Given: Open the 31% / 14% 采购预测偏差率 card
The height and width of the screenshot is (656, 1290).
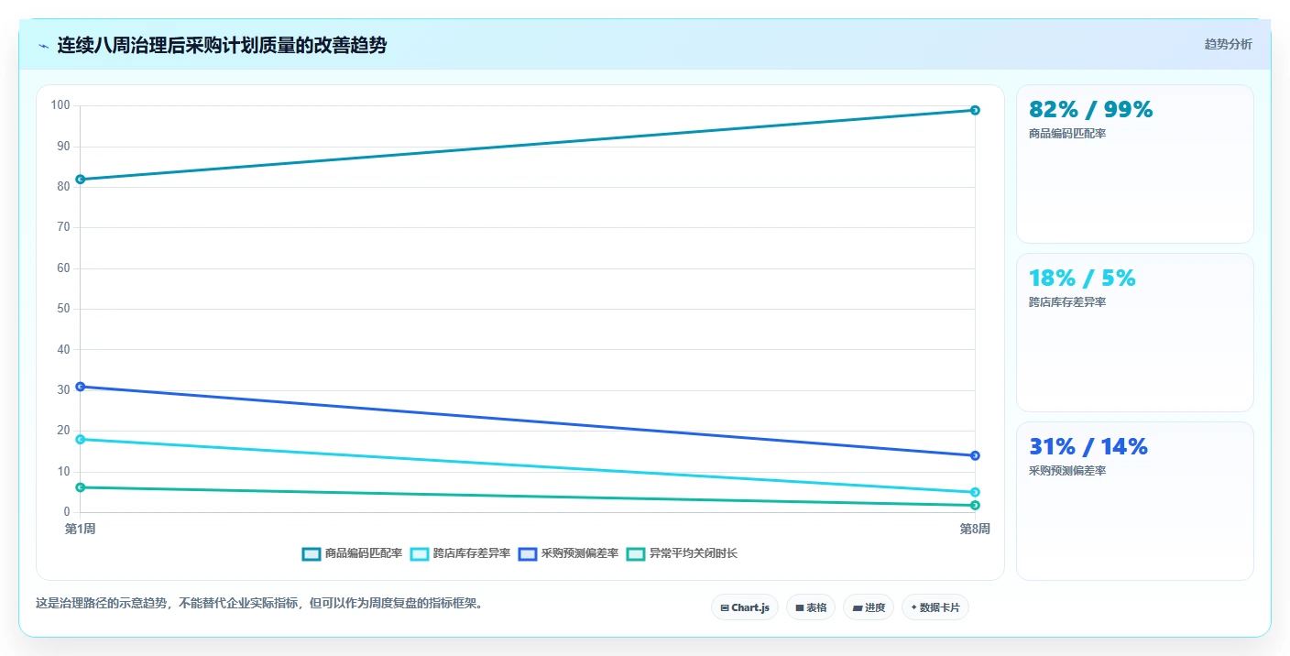Looking at the screenshot, I should [1135, 501].
